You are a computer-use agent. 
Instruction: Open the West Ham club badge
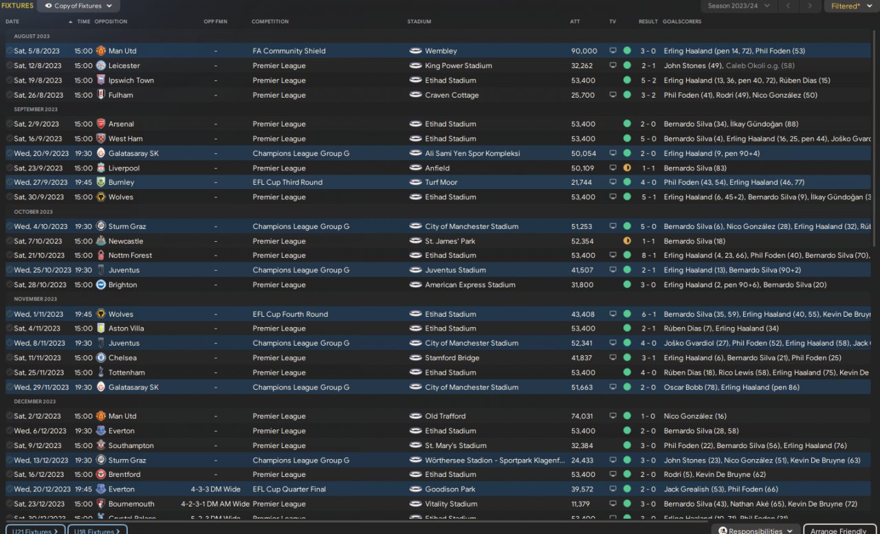coord(101,139)
